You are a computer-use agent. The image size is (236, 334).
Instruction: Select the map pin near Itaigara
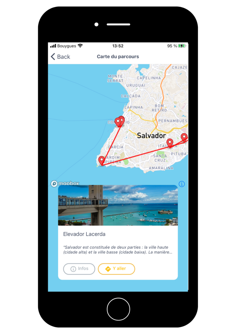click(x=170, y=143)
